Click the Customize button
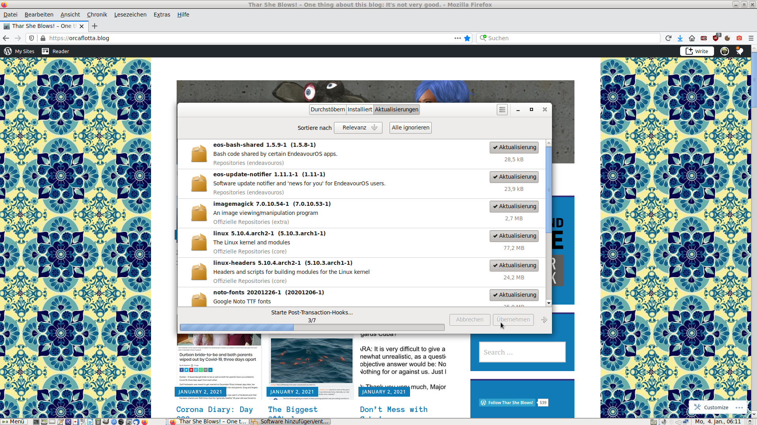This screenshot has width=757, height=425. 711,408
